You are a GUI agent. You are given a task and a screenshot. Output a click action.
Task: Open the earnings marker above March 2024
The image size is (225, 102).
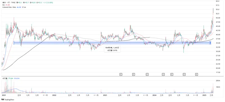tap(163, 74)
